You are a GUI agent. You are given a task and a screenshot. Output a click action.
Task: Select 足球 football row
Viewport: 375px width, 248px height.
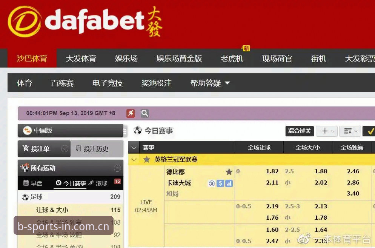71,197
